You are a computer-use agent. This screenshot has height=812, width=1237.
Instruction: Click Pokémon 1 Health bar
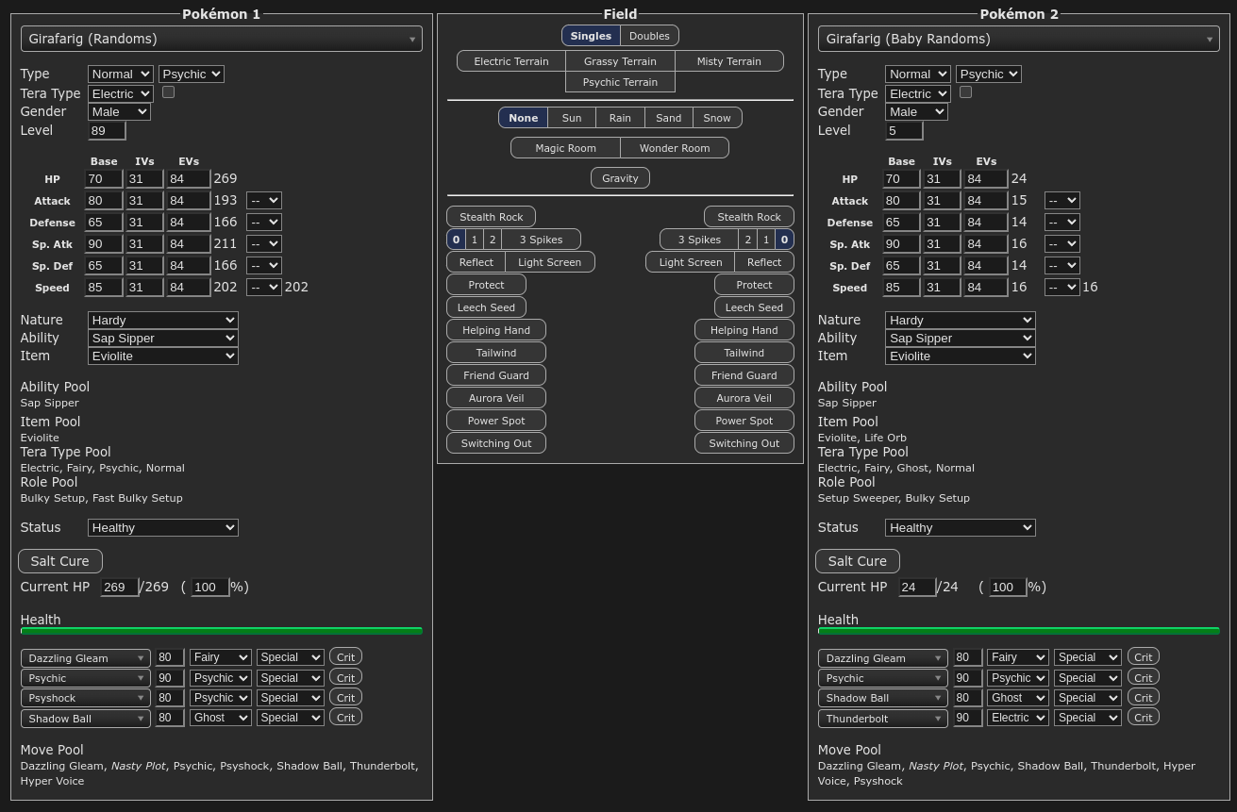222,631
